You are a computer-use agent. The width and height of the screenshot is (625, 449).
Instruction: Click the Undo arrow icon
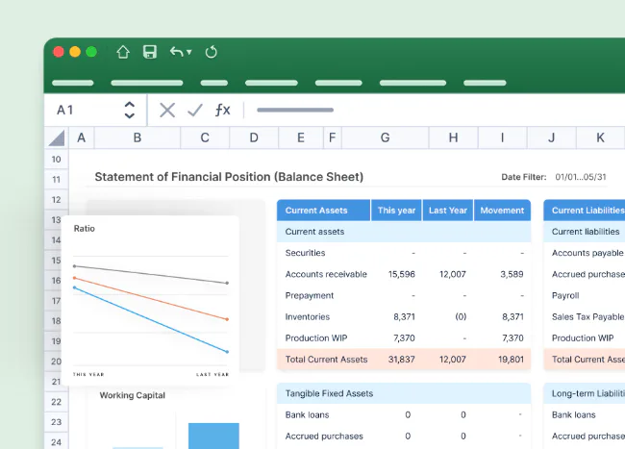(177, 51)
